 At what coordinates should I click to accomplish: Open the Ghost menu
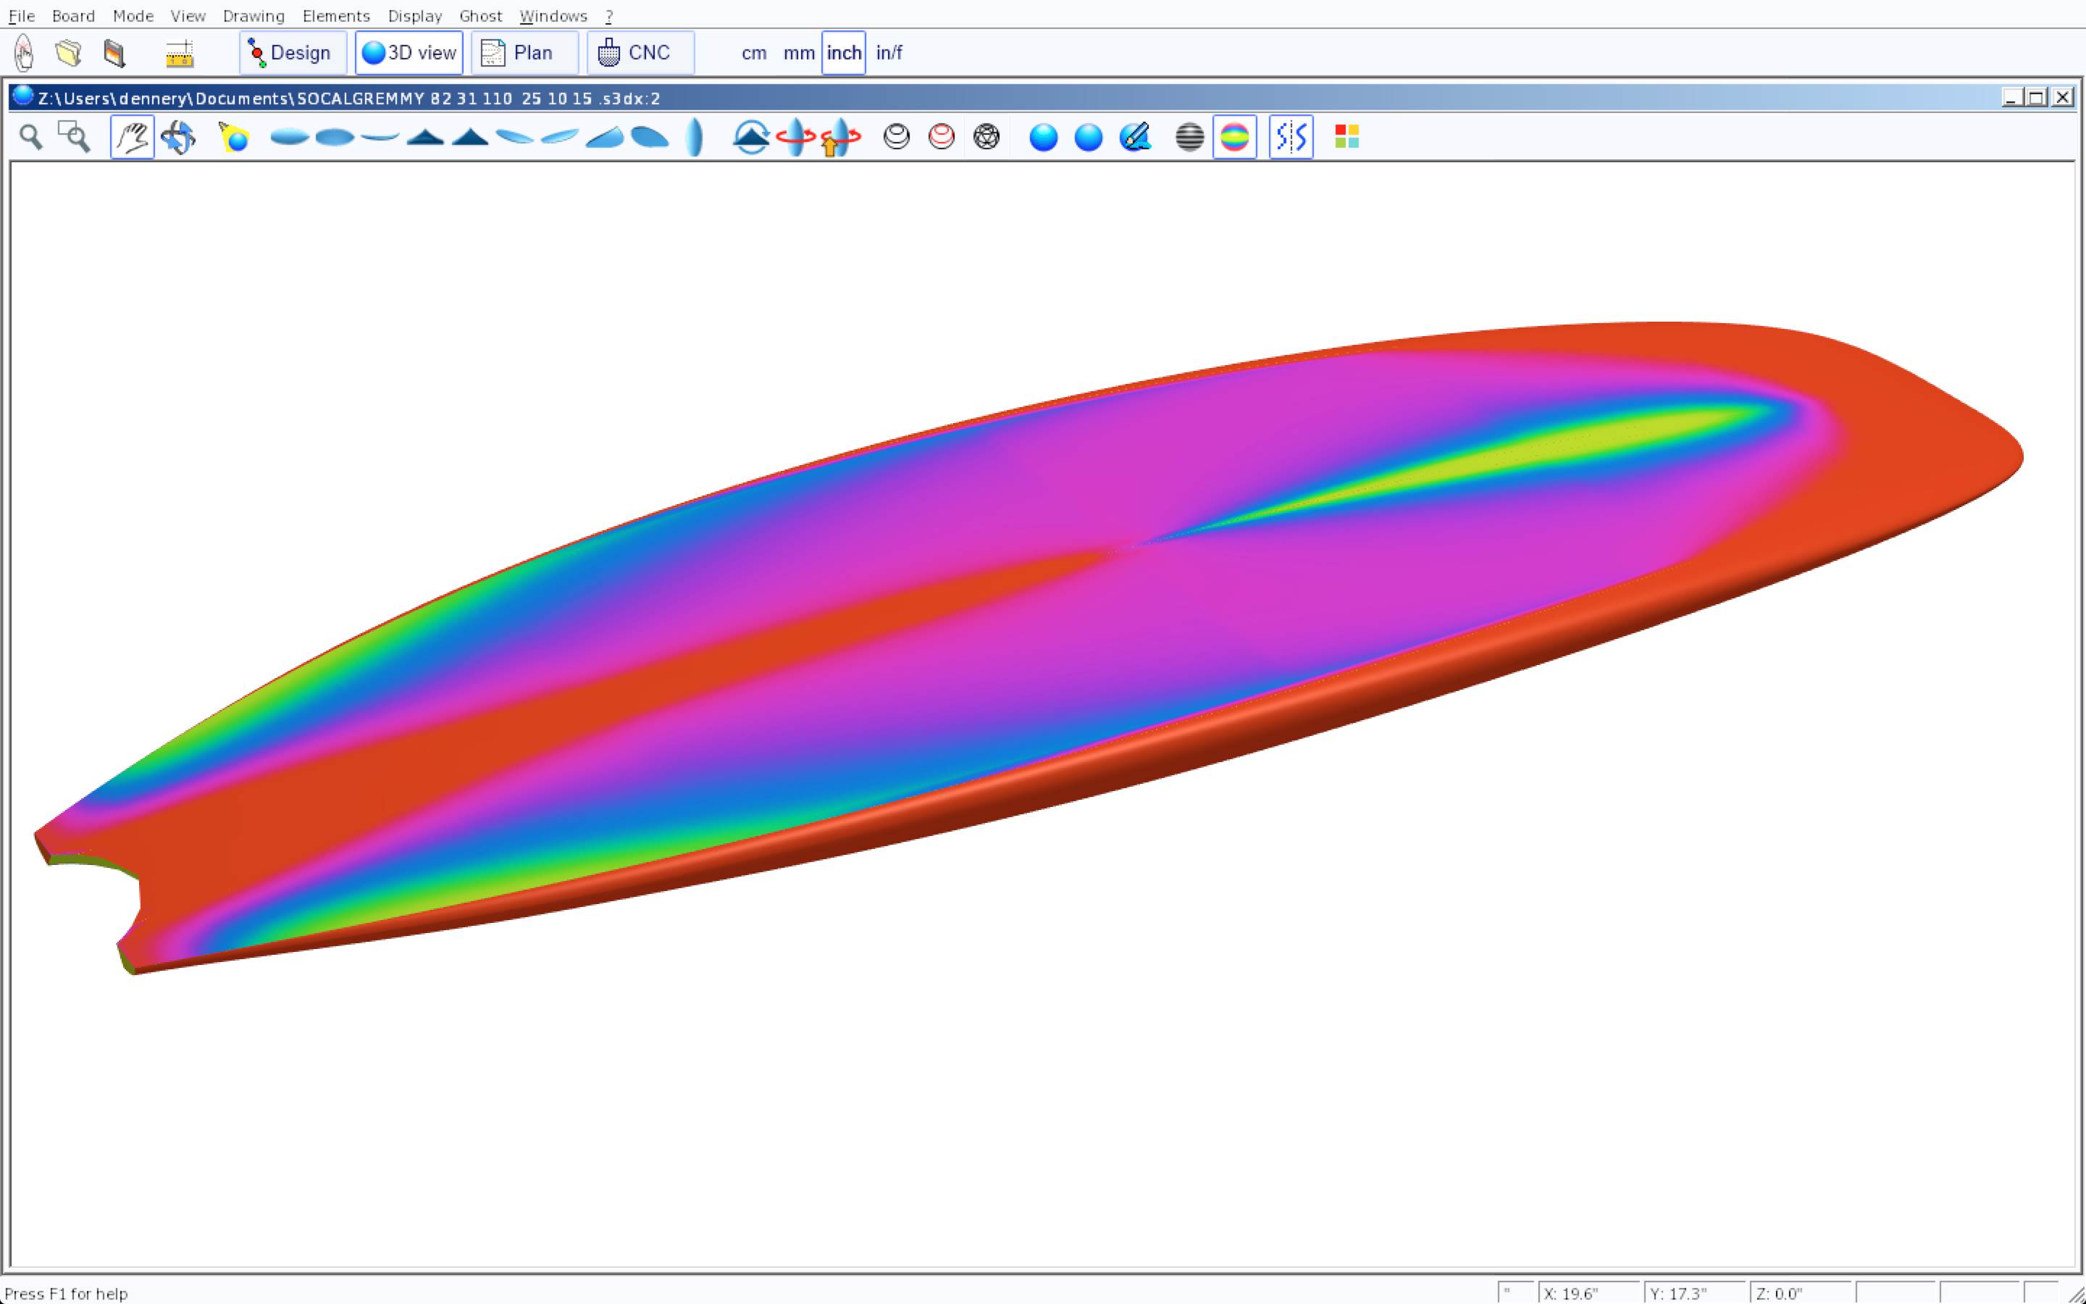[x=480, y=15]
